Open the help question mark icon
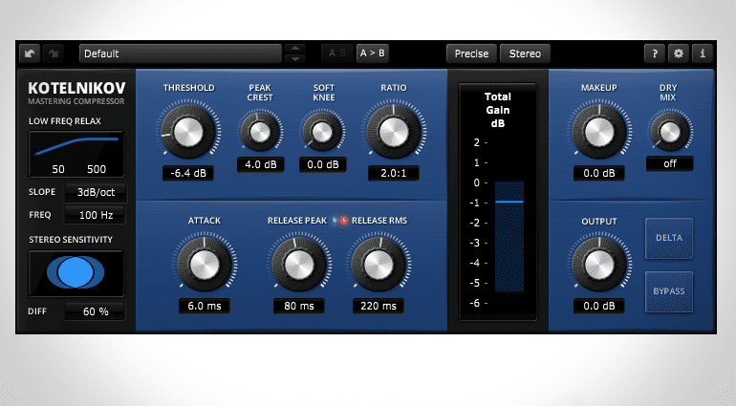 coord(655,53)
